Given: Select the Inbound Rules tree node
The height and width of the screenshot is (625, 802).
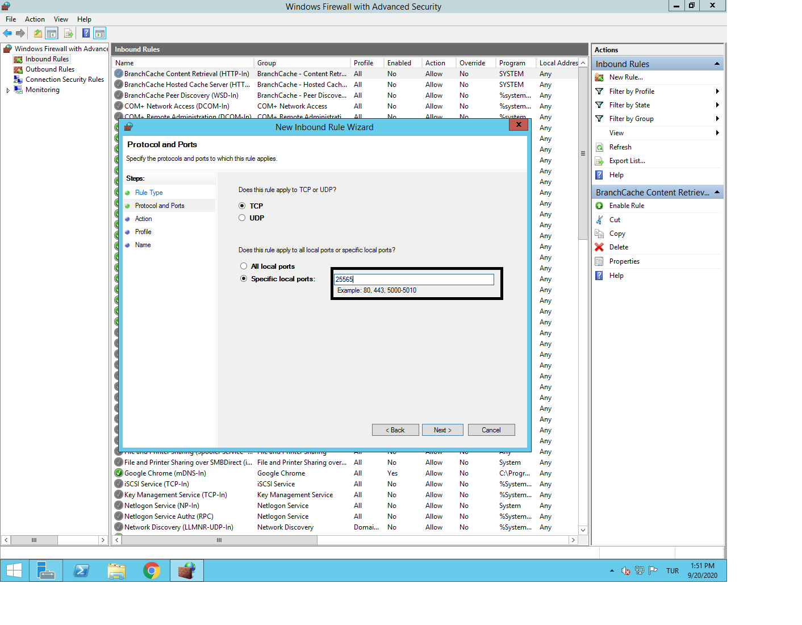Looking at the screenshot, I should 47,59.
